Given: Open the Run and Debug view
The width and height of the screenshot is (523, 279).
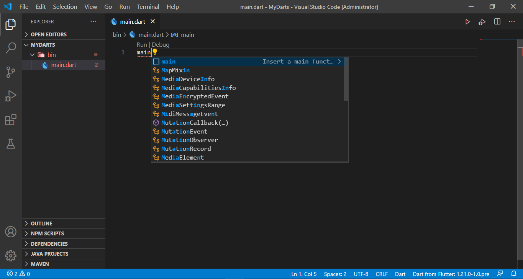Looking at the screenshot, I should click(11, 96).
